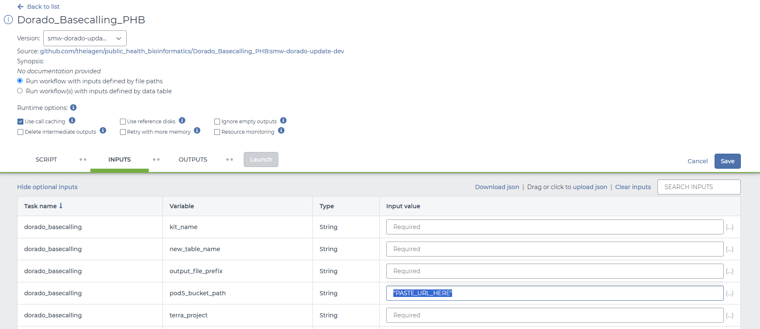
Task: Click info icon beside Resource monitoring
Action: pyautogui.click(x=281, y=131)
